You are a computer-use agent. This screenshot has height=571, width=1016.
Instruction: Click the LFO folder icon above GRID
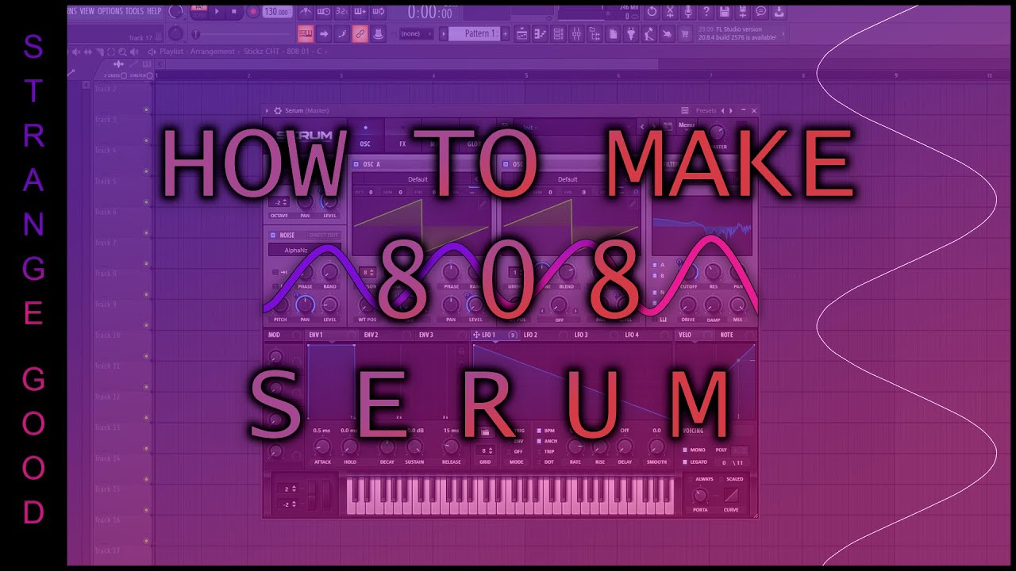[x=485, y=431]
